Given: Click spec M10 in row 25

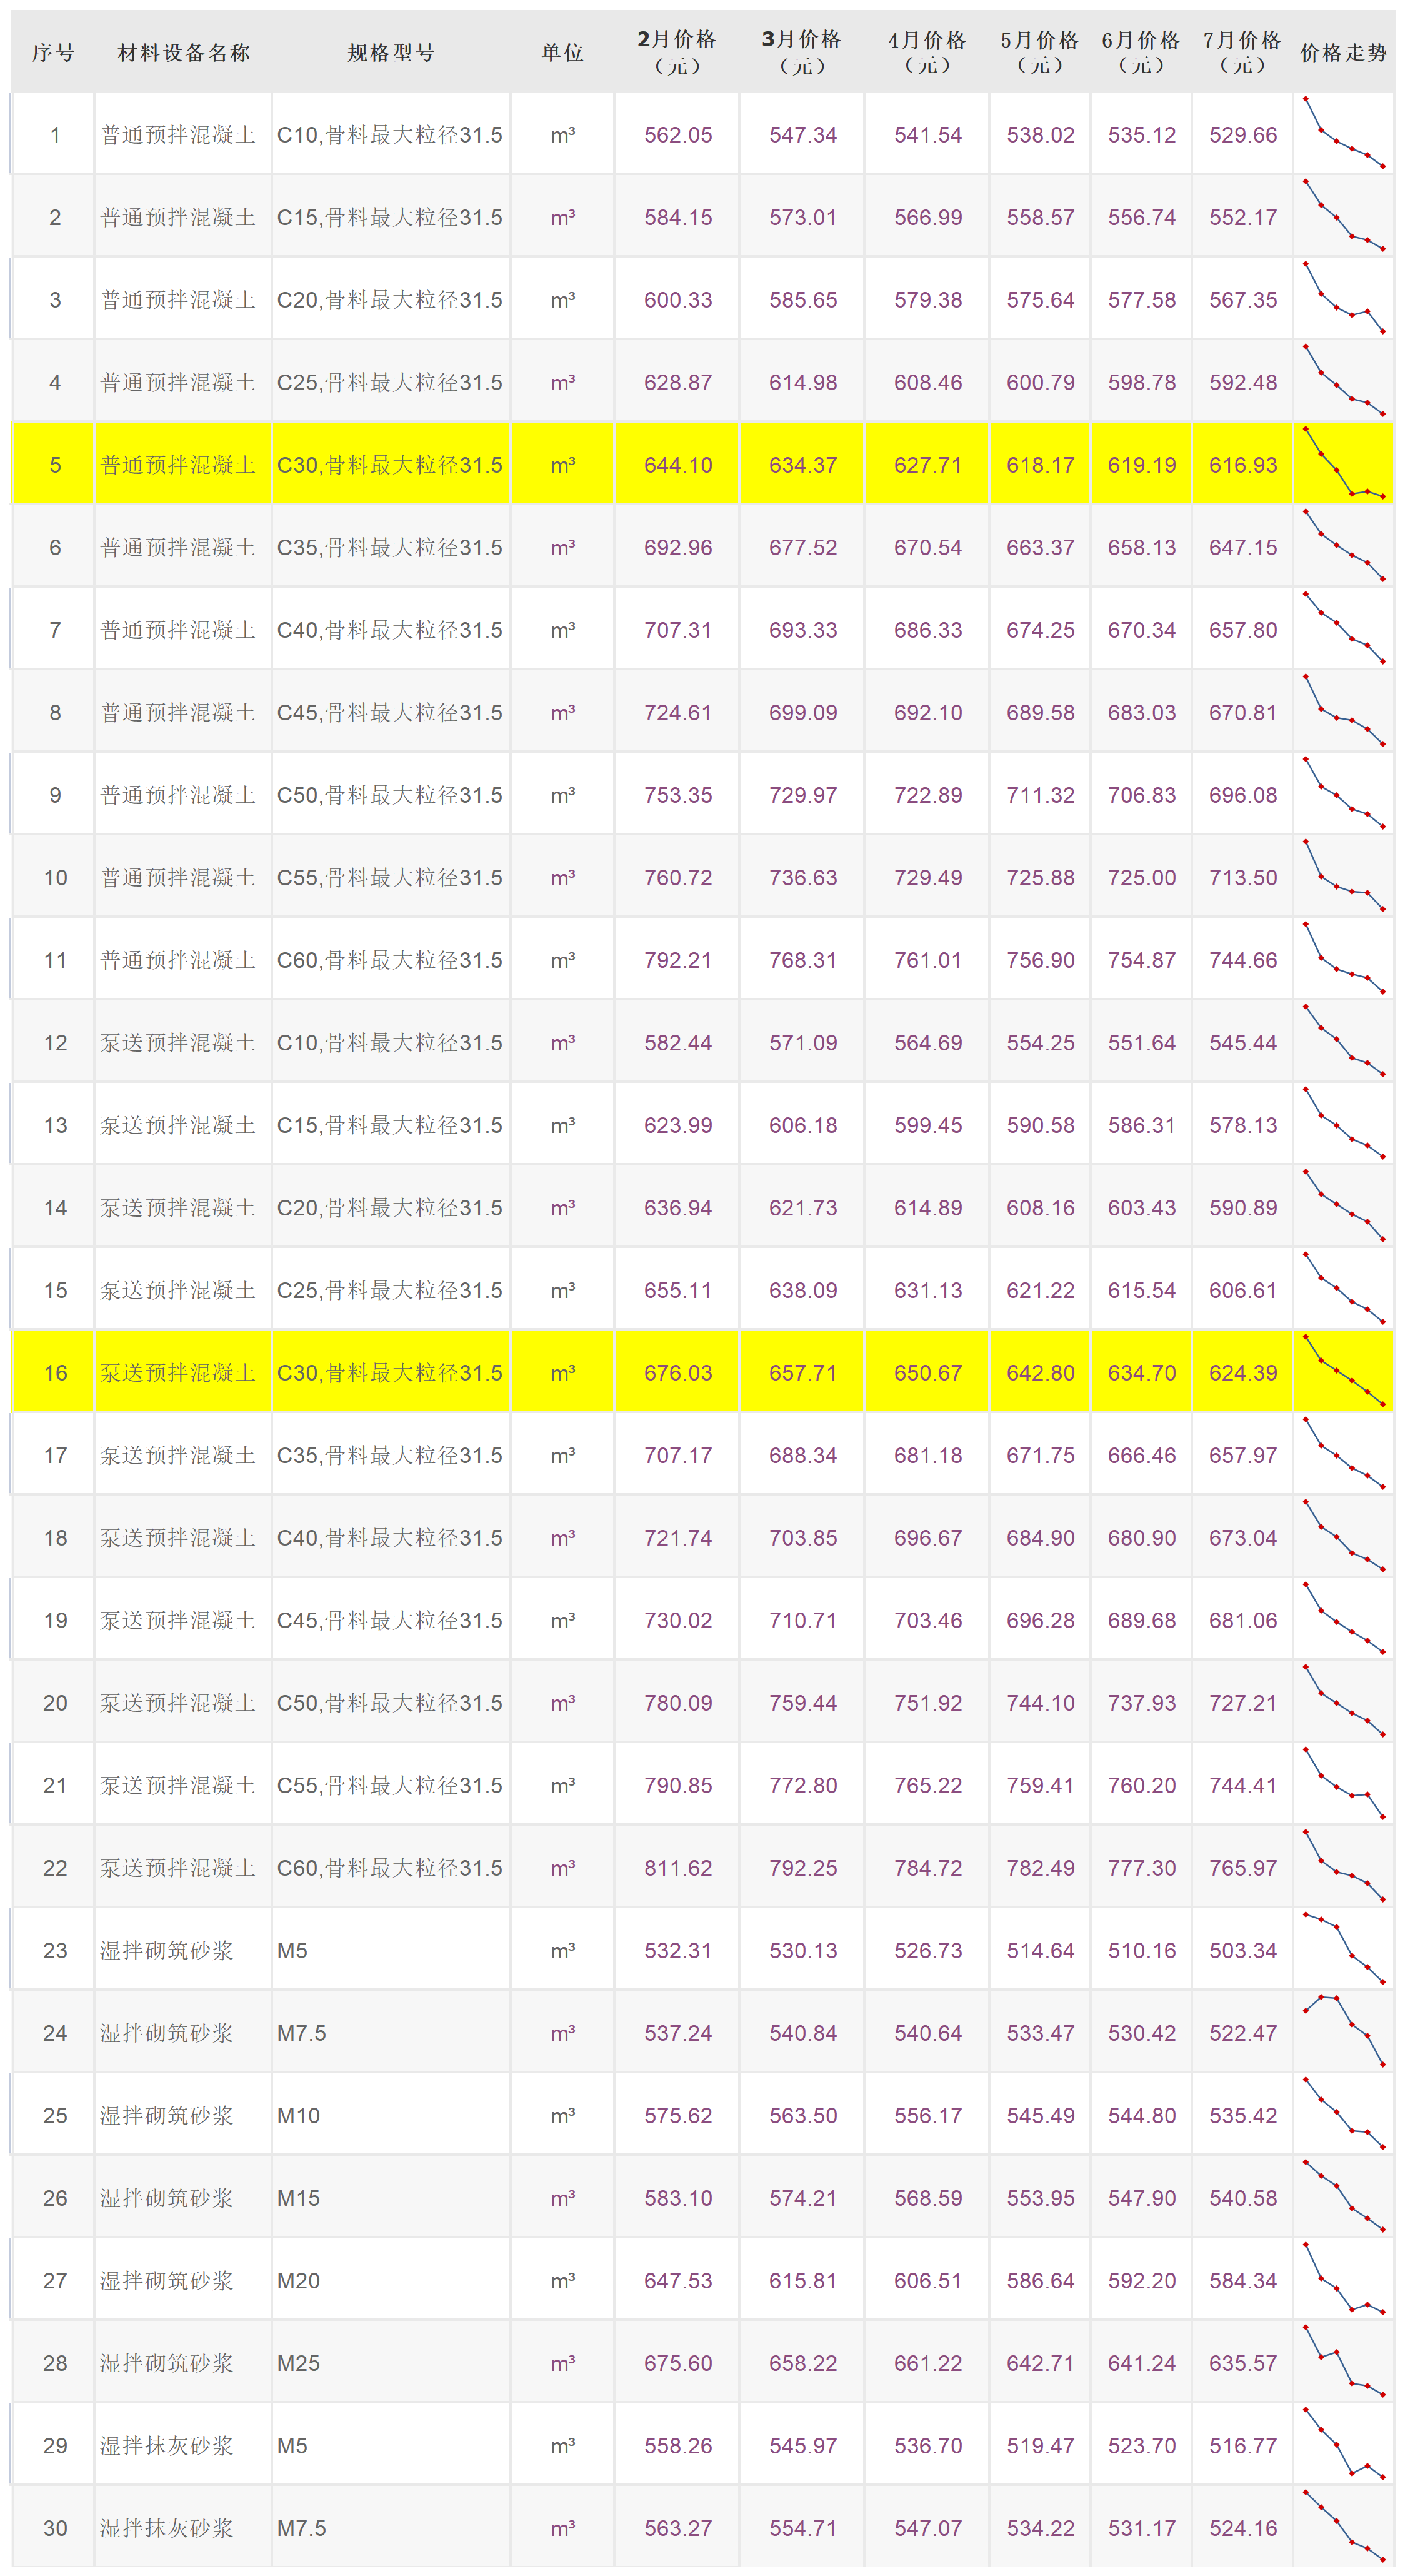Looking at the screenshot, I should 299,2116.
